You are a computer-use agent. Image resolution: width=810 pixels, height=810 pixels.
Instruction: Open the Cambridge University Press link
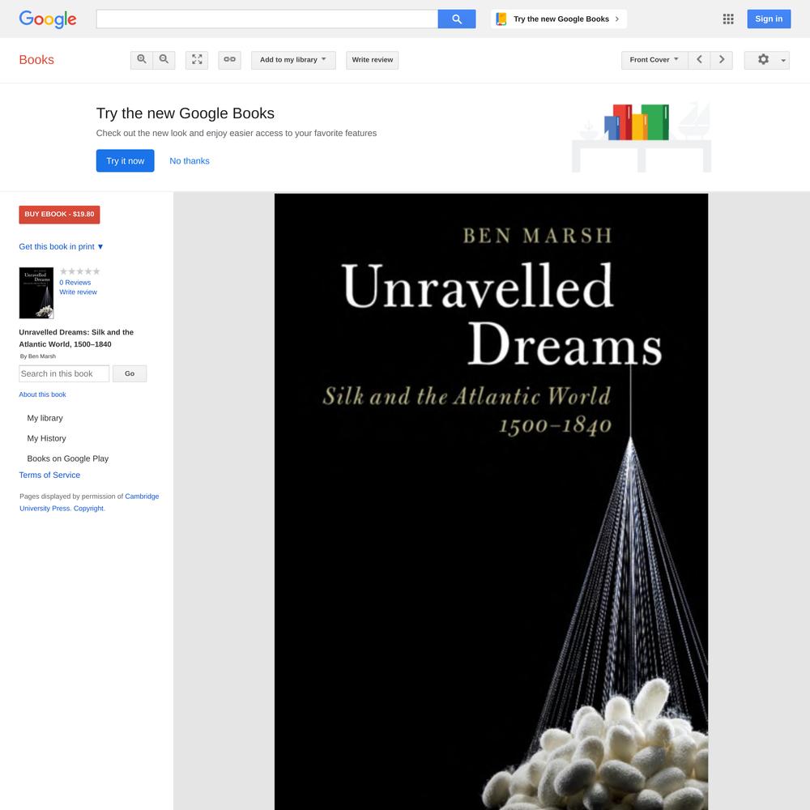click(x=89, y=502)
